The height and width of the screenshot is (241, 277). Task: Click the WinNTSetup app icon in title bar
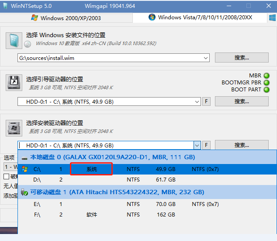(6, 6)
